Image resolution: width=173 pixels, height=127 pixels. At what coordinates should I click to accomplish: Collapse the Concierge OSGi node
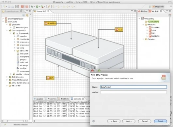coord(7,30)
